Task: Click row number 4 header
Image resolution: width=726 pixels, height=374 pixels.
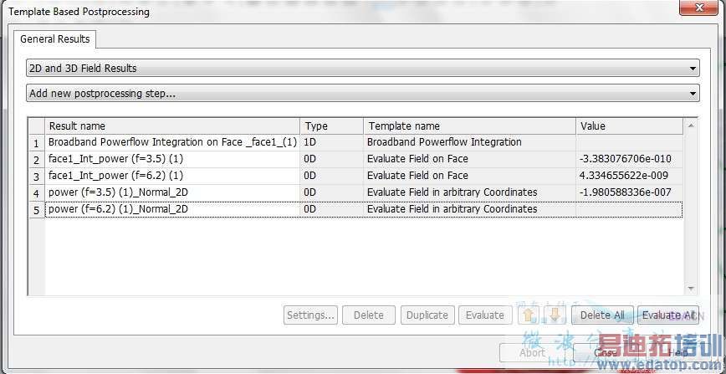Action: coord(37,193)
